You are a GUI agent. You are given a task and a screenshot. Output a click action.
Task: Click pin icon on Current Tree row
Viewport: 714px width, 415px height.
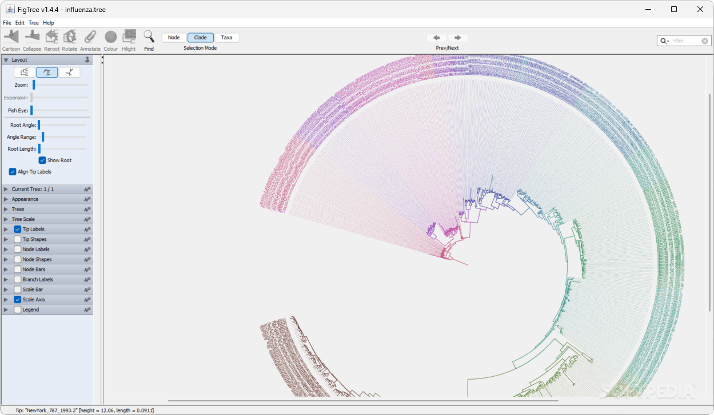tap(87, 189)
